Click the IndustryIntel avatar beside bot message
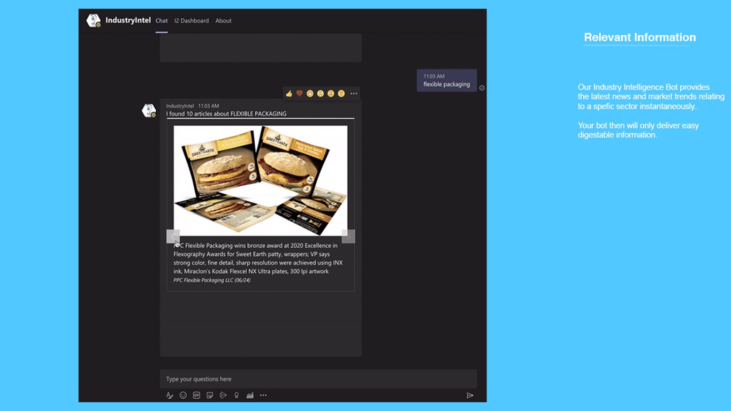The width and height of the screenshot is (731, 411). [149, 111]
